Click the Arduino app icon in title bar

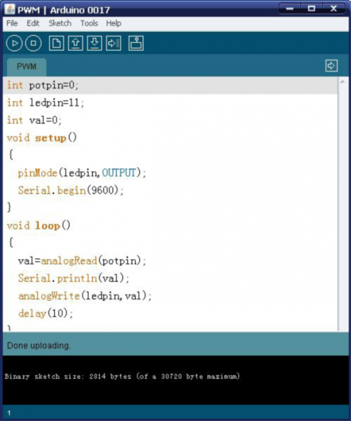click(x=10, y=9)
